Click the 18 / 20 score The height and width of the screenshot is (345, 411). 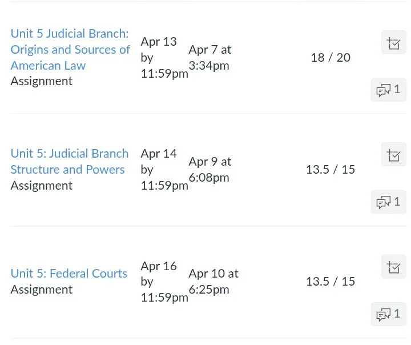tap(331, 58)
